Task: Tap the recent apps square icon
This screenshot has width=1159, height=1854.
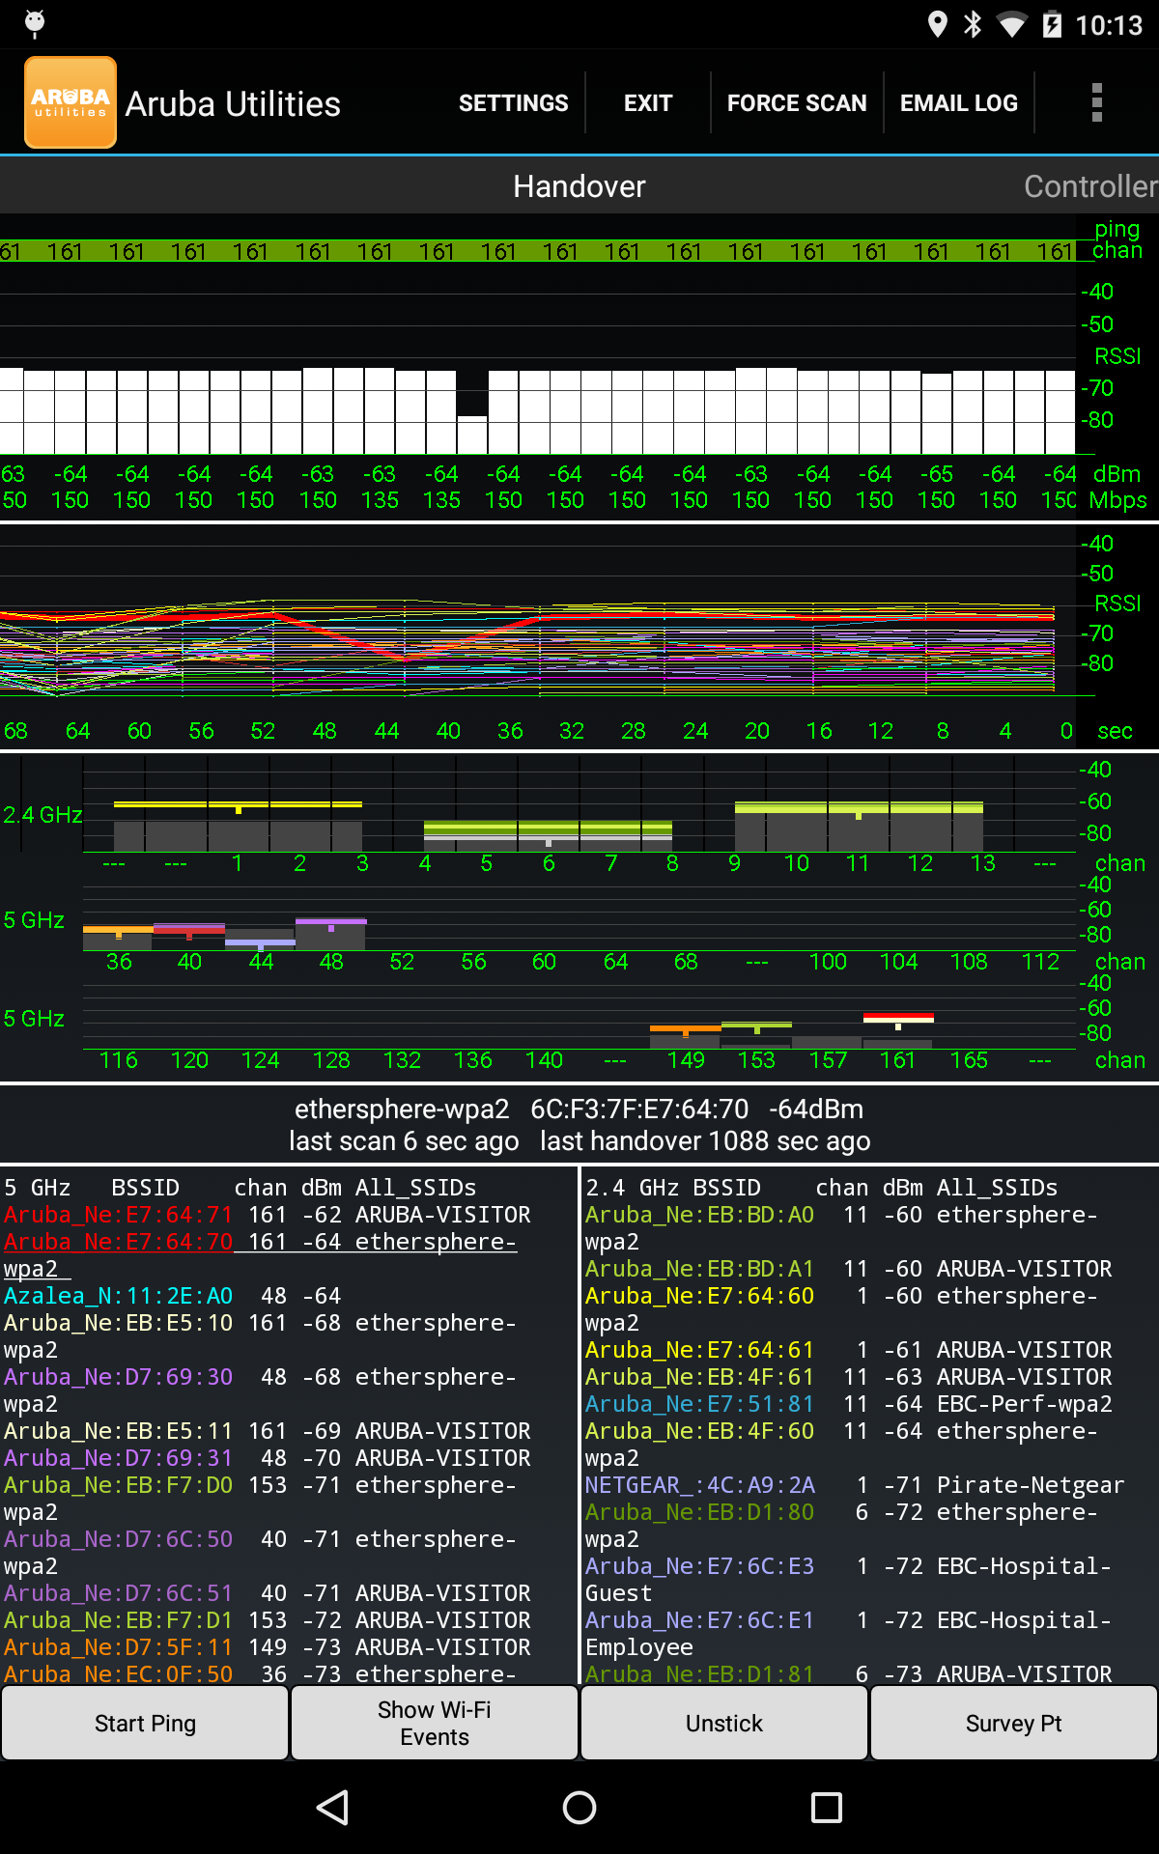Action: [827, 1808]
